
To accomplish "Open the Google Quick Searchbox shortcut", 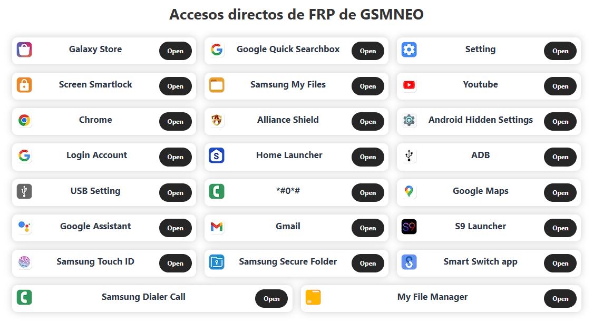I will click(x=367, y=51).
